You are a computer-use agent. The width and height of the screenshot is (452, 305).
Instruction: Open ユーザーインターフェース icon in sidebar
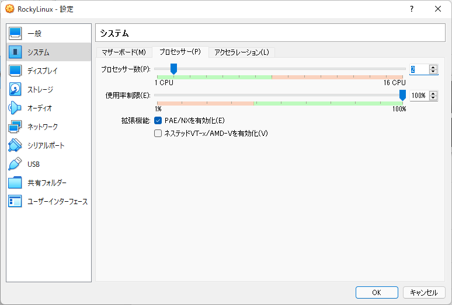pos(16,202)
